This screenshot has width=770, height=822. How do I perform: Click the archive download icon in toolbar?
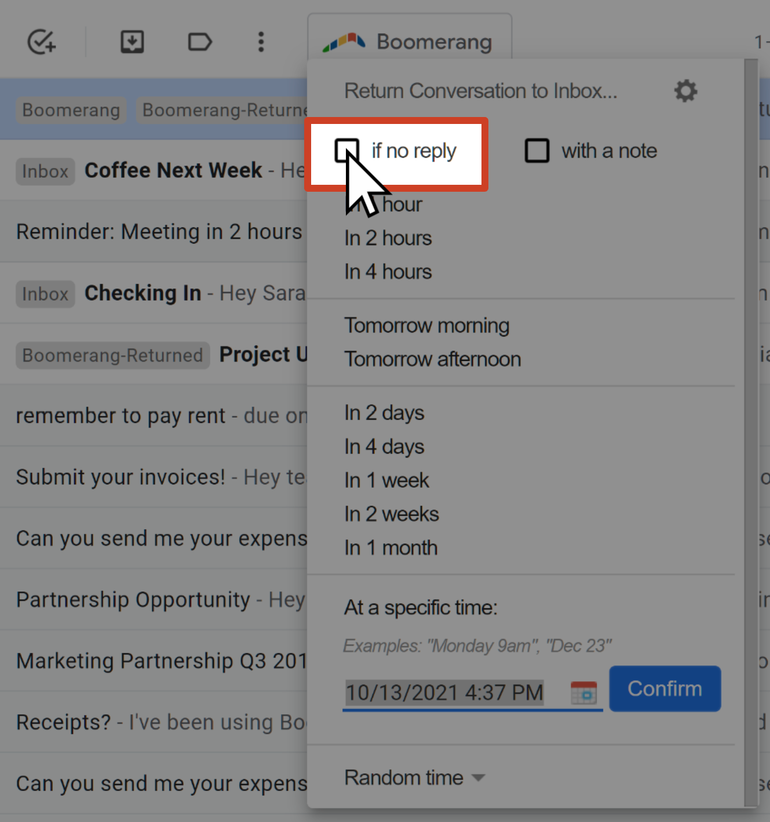coord(132,42)
